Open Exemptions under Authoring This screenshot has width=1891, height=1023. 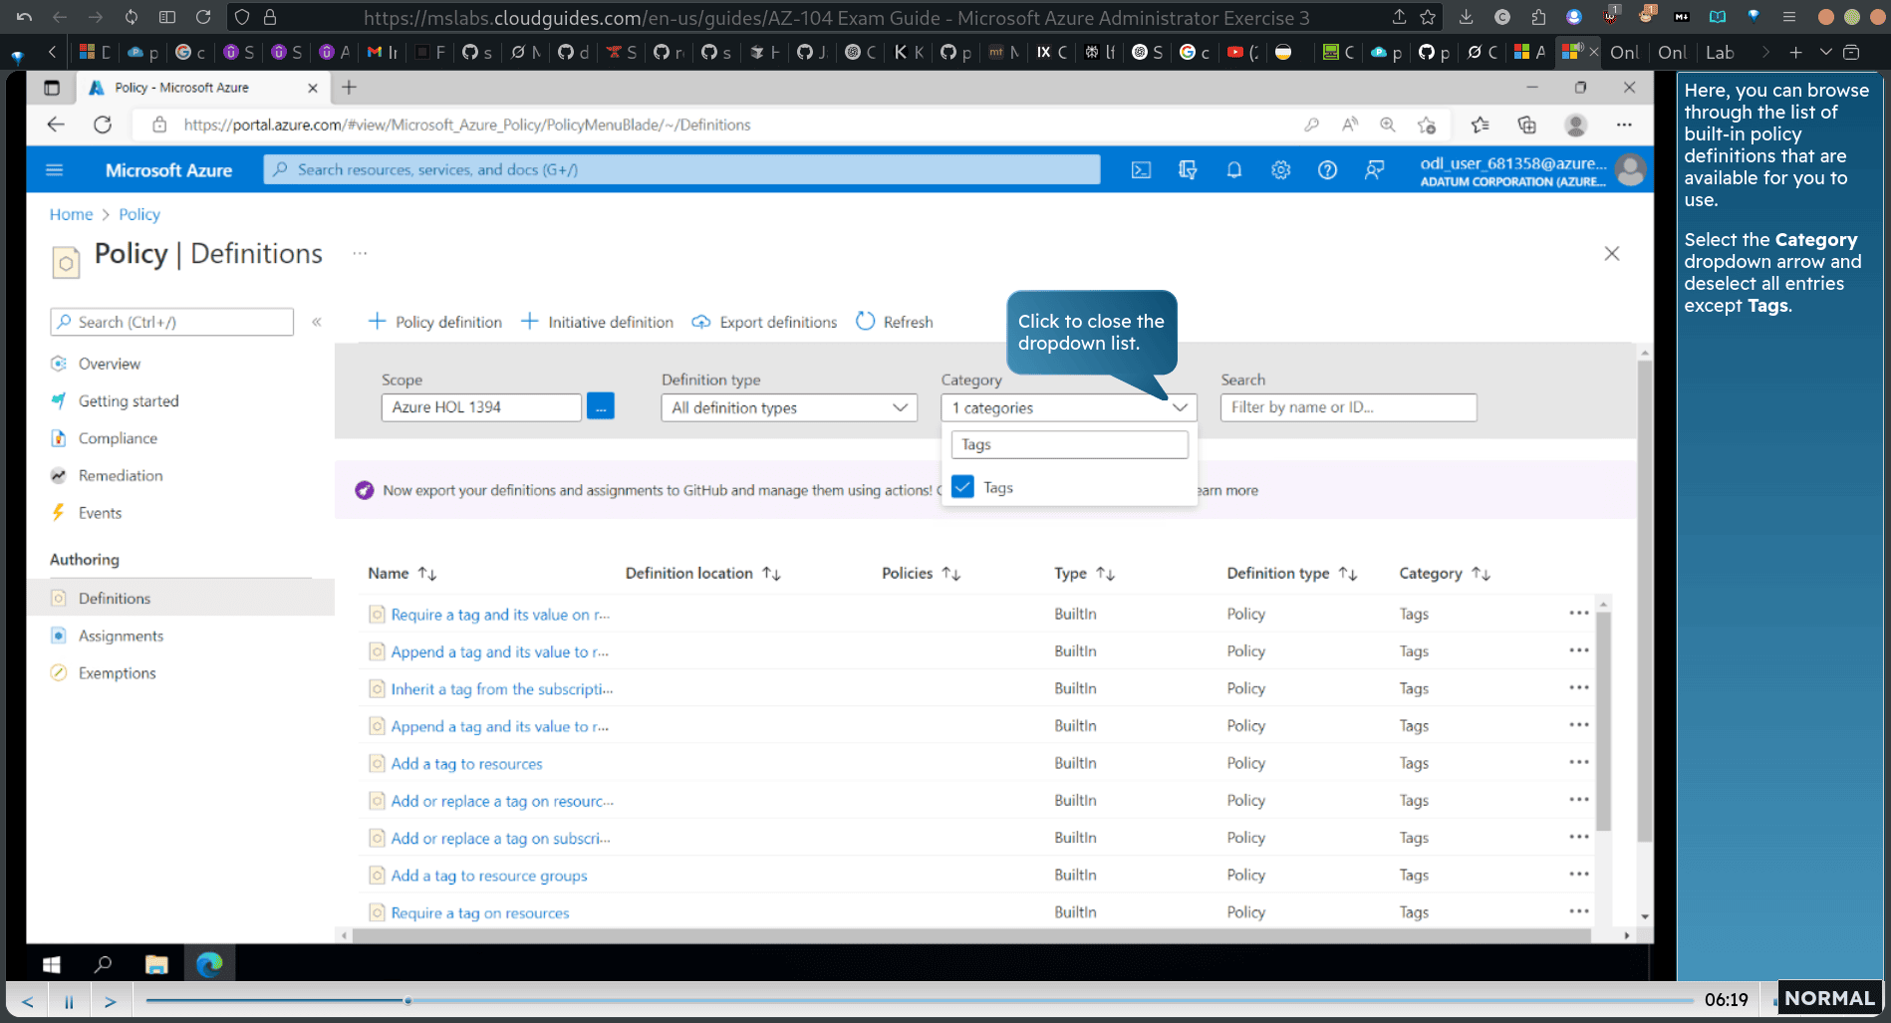[x=117, y=673]
